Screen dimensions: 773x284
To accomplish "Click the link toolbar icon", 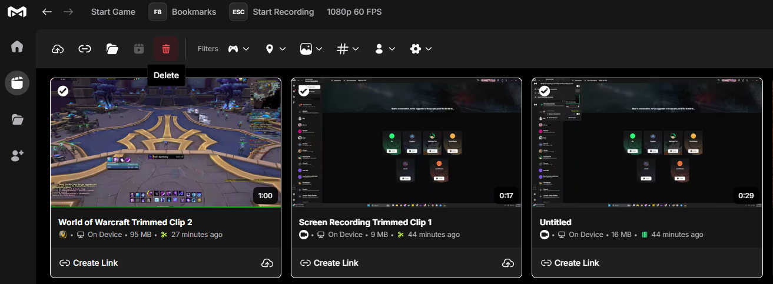I will [x=85, y=49].
